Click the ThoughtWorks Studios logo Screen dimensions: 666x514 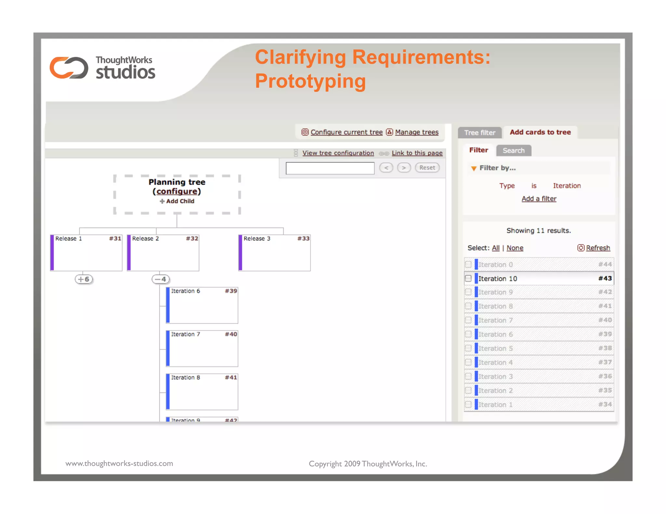coord(102,68)
